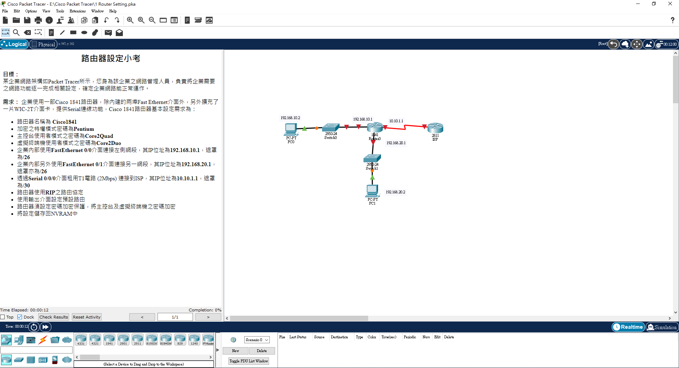This screenshot has height=368, width=679.
Task: Open the Extensions menu
Action: point(78,11)
